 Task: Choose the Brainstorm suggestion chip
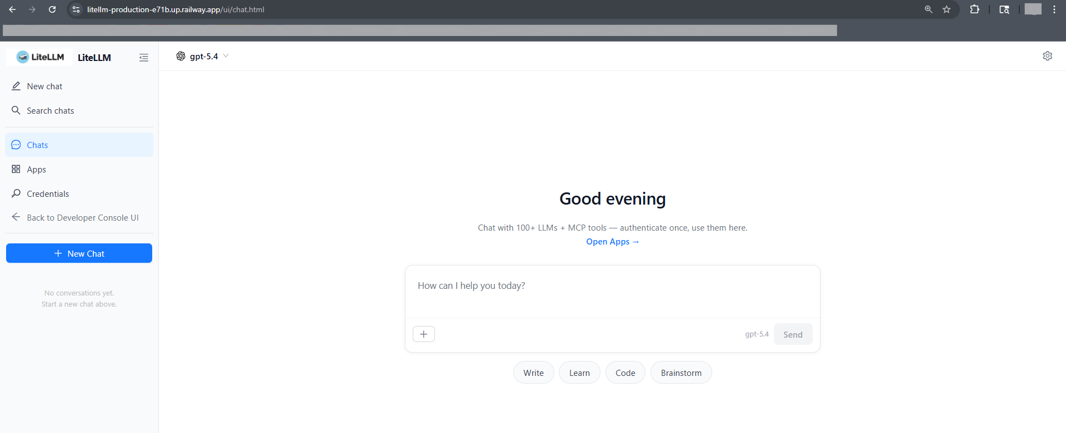pyautogui.click(x=681, y=373)
